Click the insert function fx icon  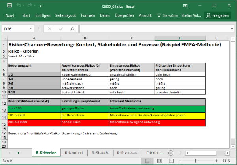click(x=72, y=29)
